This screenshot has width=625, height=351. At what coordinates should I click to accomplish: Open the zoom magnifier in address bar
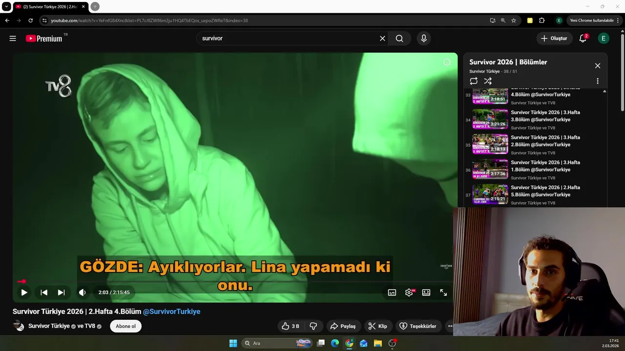[x=503, y=20]
